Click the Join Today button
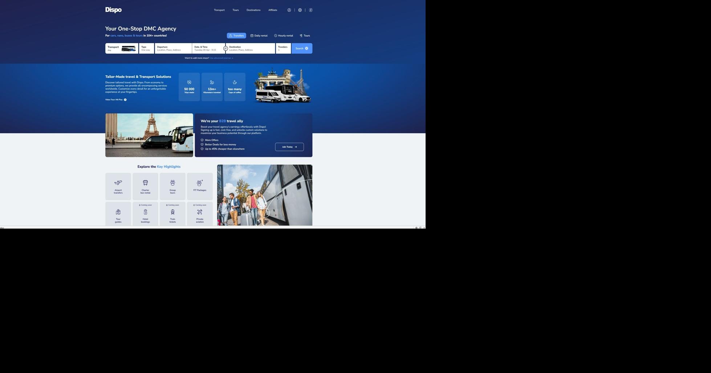Viewport: 711px width, 373px height. (289, 147)
